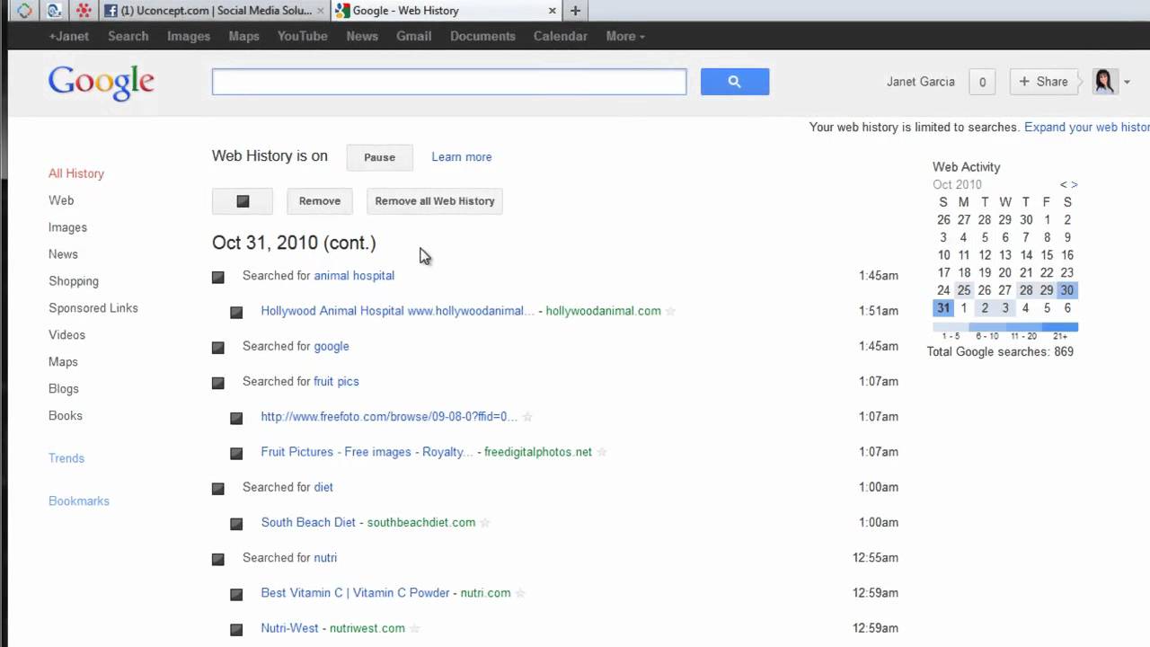Star the freefoto.com browse result
The image size is (1150, 647).
[527, 417]
